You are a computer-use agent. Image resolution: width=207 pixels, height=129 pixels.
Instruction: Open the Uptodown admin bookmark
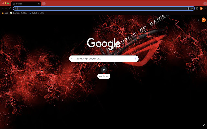click(x=37, y=13)
